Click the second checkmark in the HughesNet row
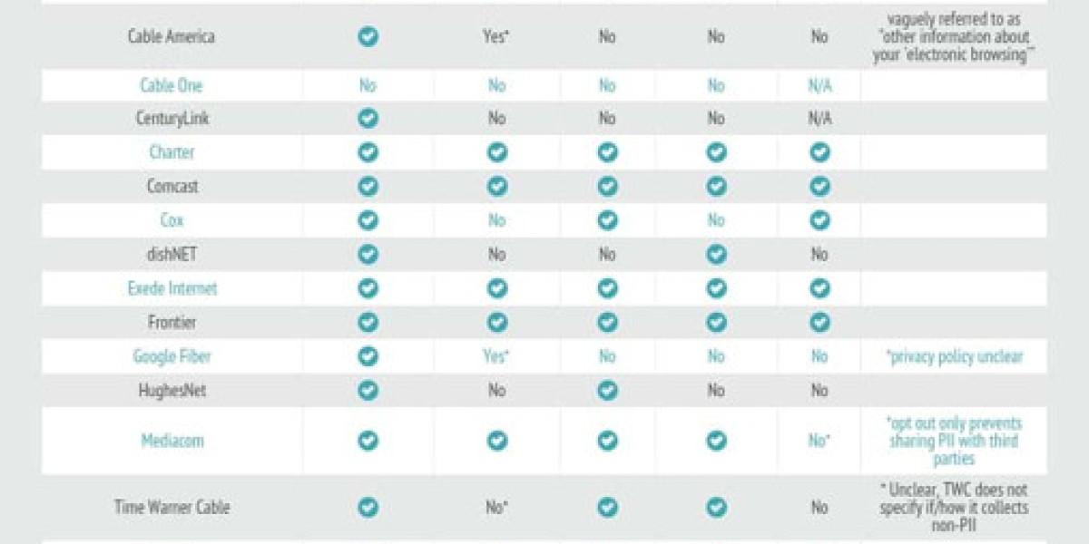This screenshot has width=1089, height=544. [607, 391]
